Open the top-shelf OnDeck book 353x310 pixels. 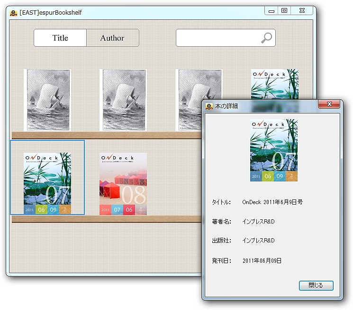(275, 84)
